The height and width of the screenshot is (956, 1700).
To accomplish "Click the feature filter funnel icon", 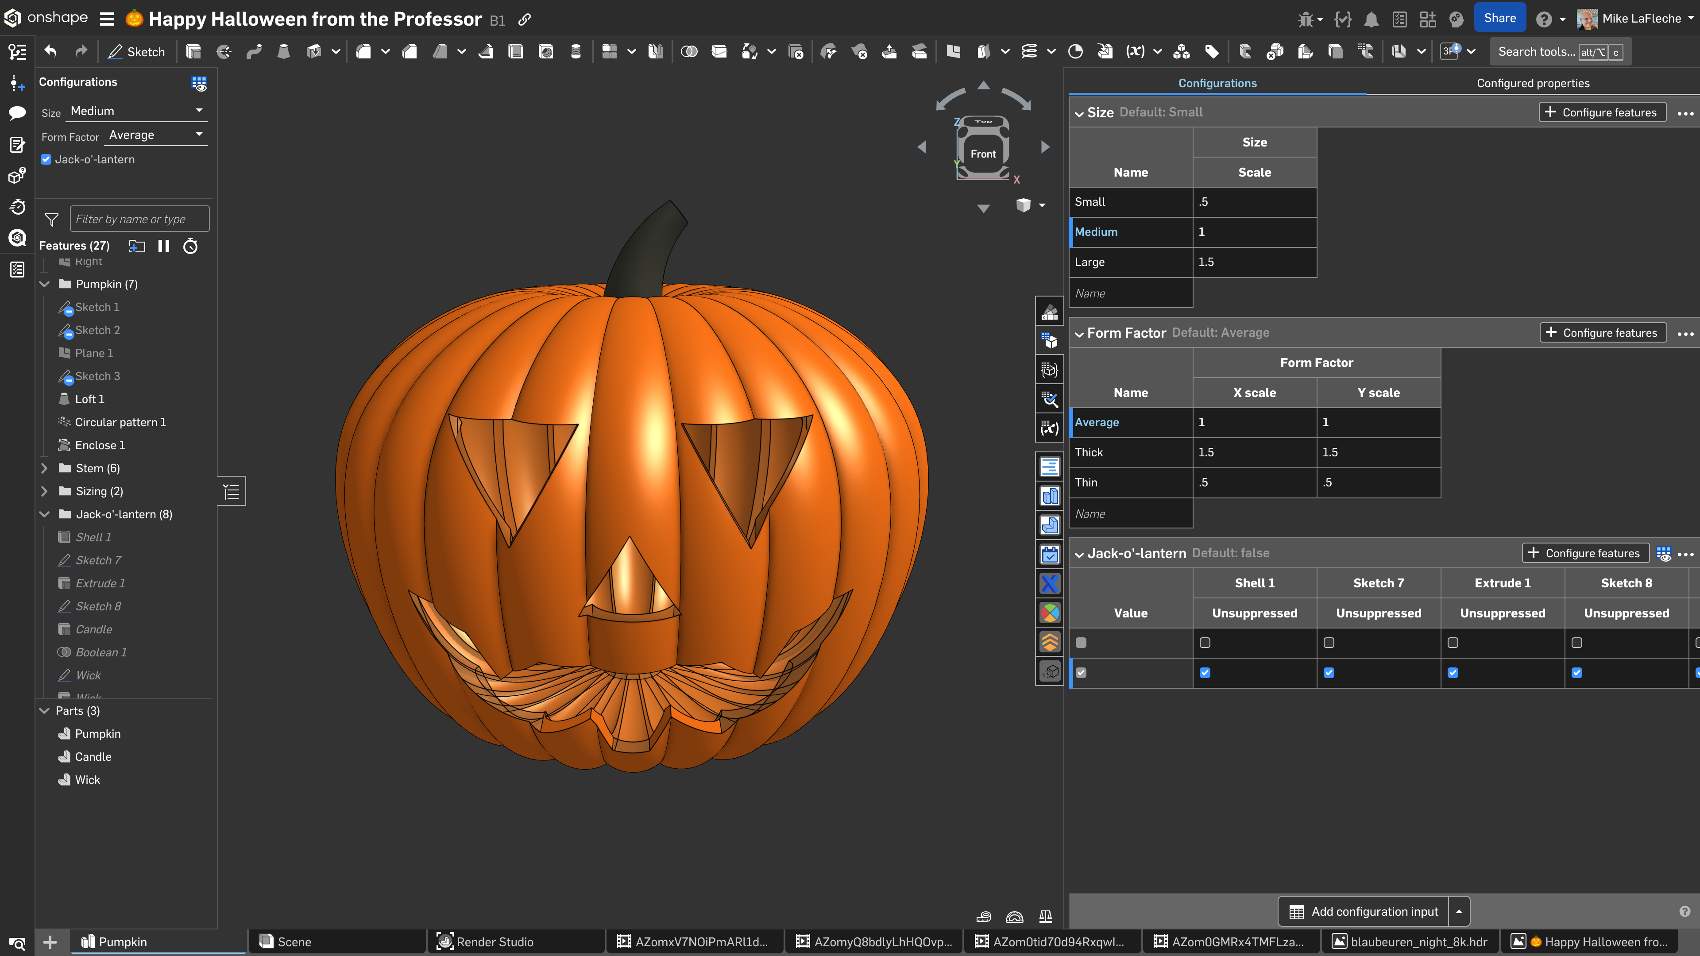I will pyautogui.click(x=51, y=219).
